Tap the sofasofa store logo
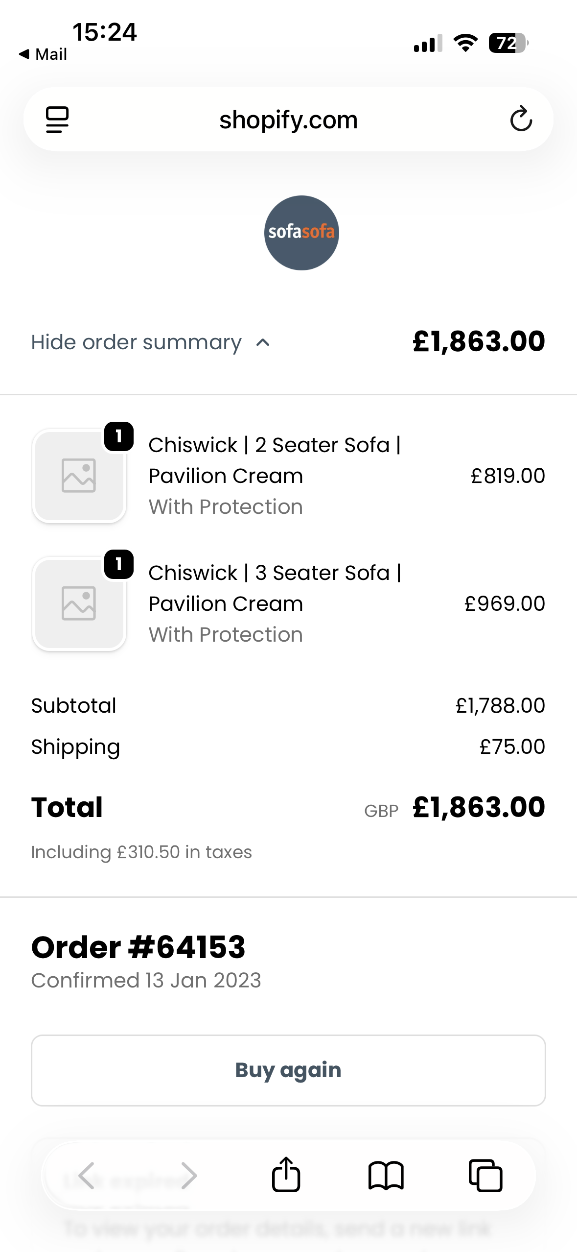 (301, 233)
